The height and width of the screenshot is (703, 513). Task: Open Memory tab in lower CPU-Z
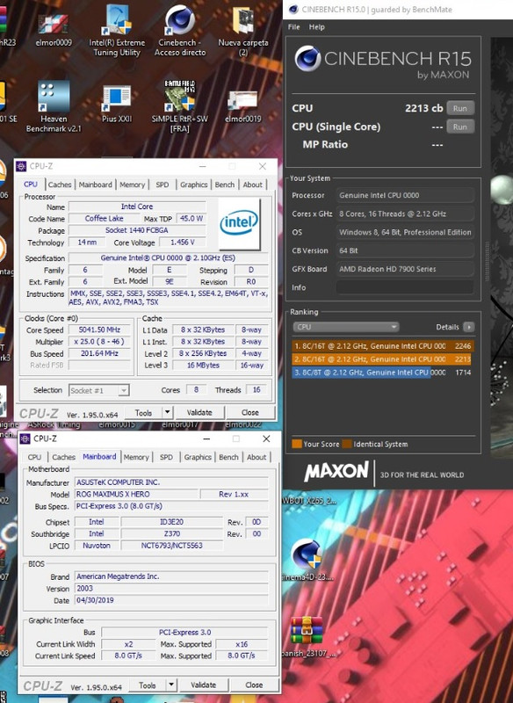coord(136,457)
